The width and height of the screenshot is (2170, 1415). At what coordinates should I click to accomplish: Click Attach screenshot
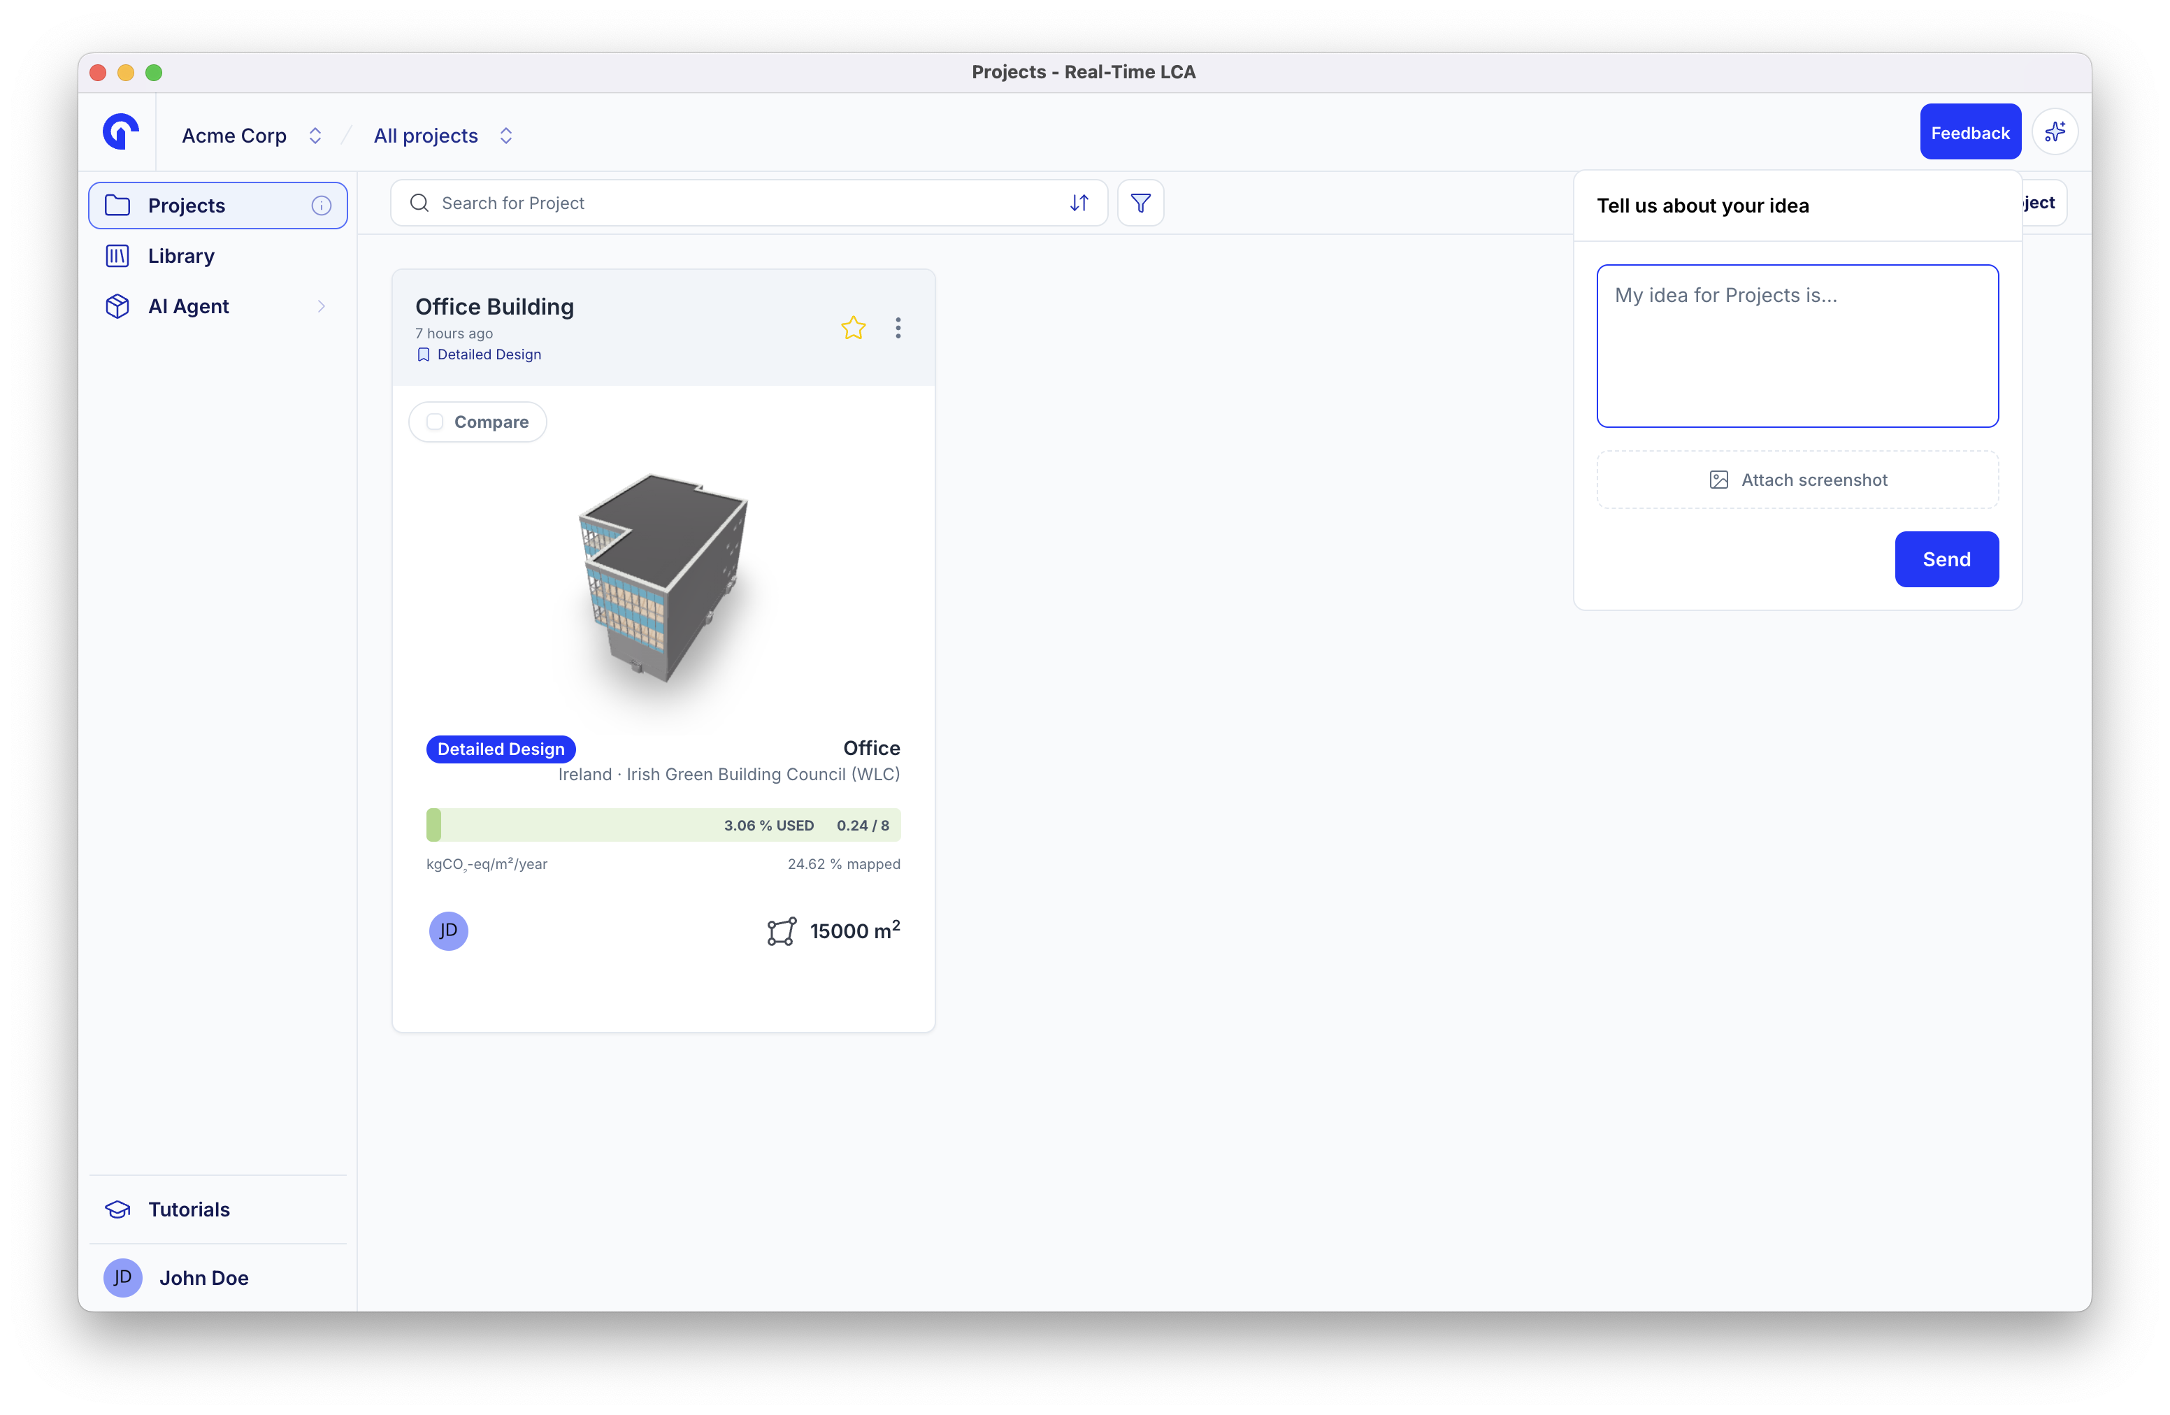point(1797,480)
